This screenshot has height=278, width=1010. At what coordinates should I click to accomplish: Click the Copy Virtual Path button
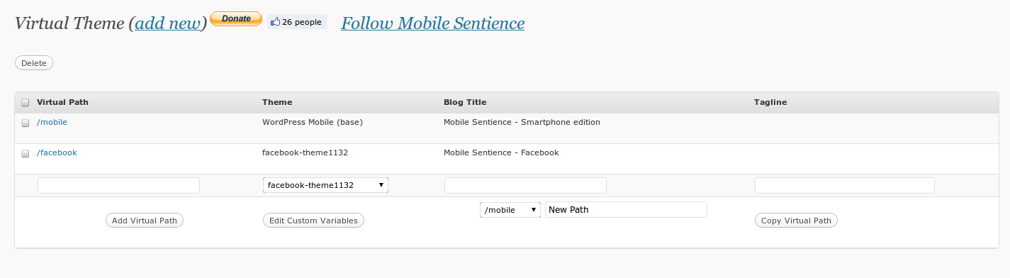click(796, 221)
